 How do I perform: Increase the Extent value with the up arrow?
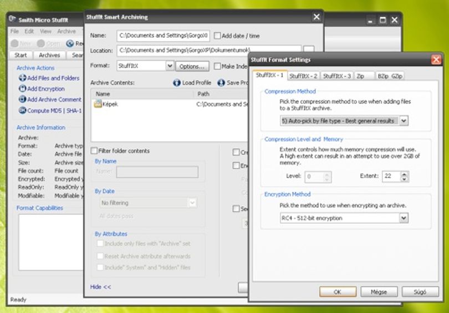pos(404,174)
